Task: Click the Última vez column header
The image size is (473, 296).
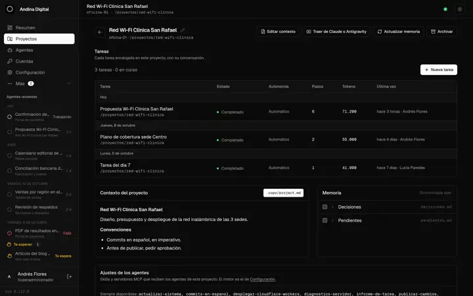Action: [x=386, y=86]
